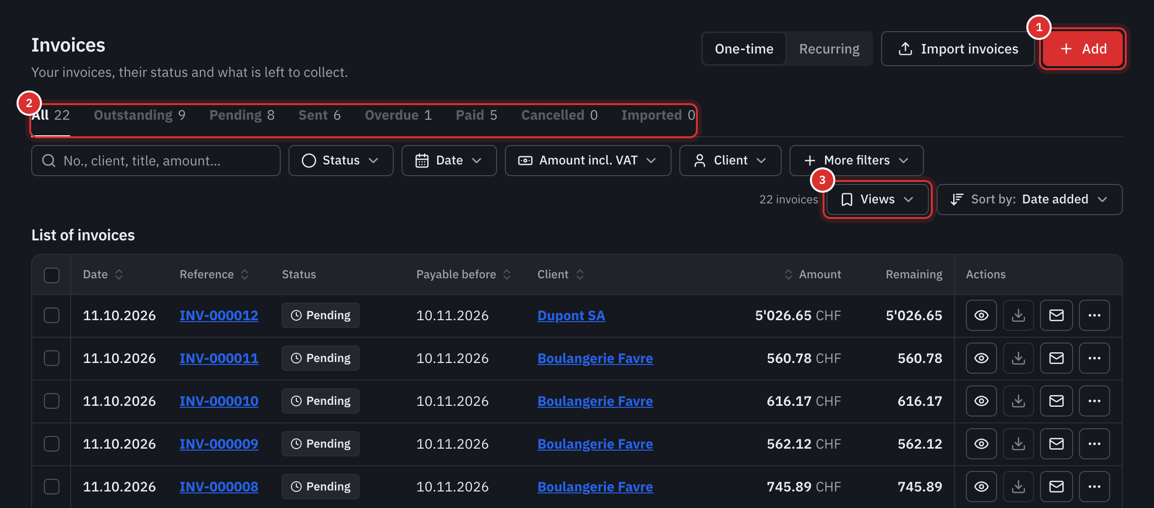This screenshot has width=1154, height=508.
Task: Open more actions for INV-000009
Action: point(1094,444)
